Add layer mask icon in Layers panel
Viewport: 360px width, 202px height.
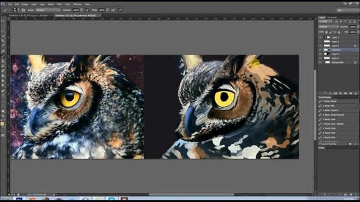pos(335,94)
